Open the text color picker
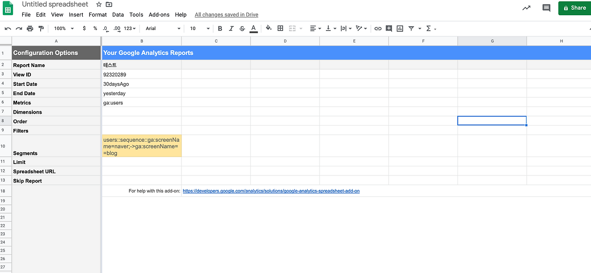 click(x=253, y=29)
